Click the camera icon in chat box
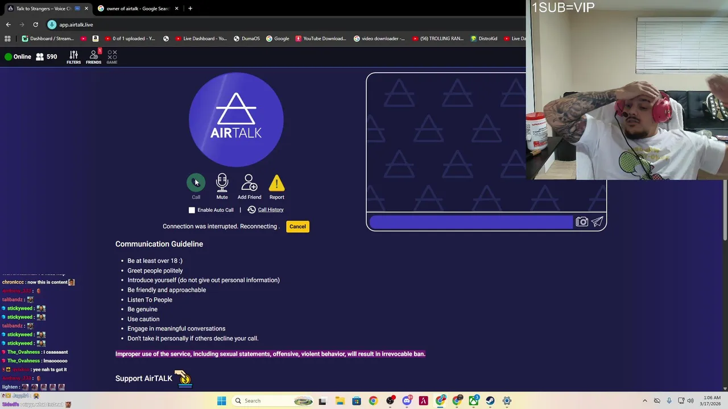This screenshot has width=728, height=409. coord(581,222)
